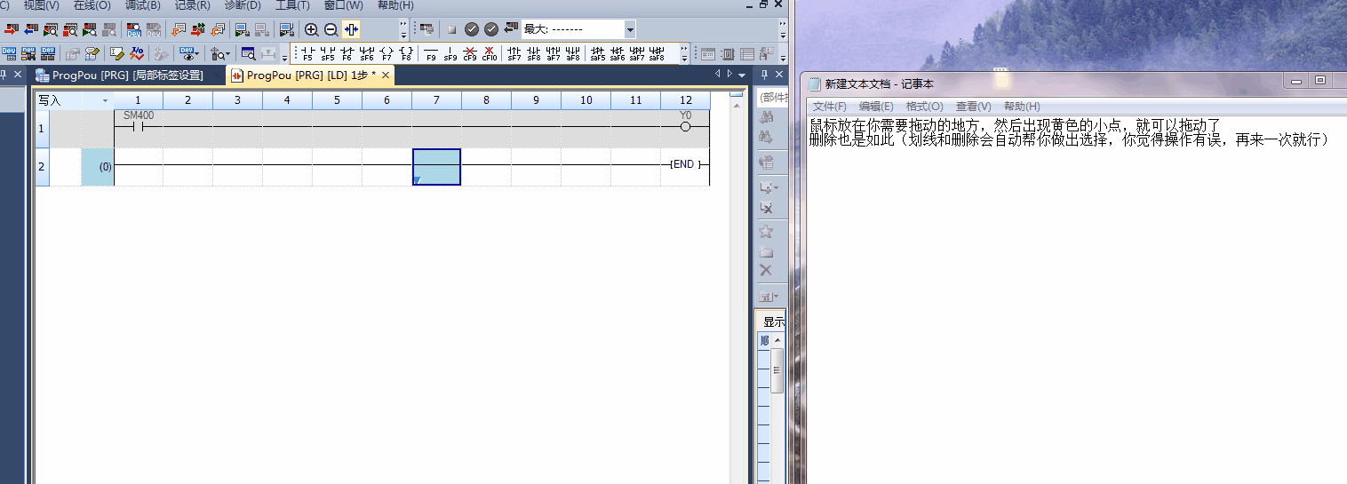This screenshot has width=1347, height=484.
Task: Insert rising edge contact (sF7)
Action: 514,53
